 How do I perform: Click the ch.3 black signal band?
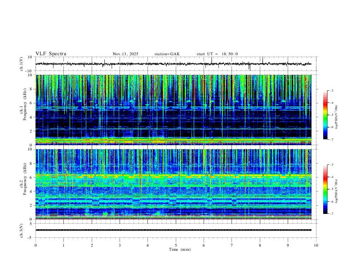pos(174,230)
